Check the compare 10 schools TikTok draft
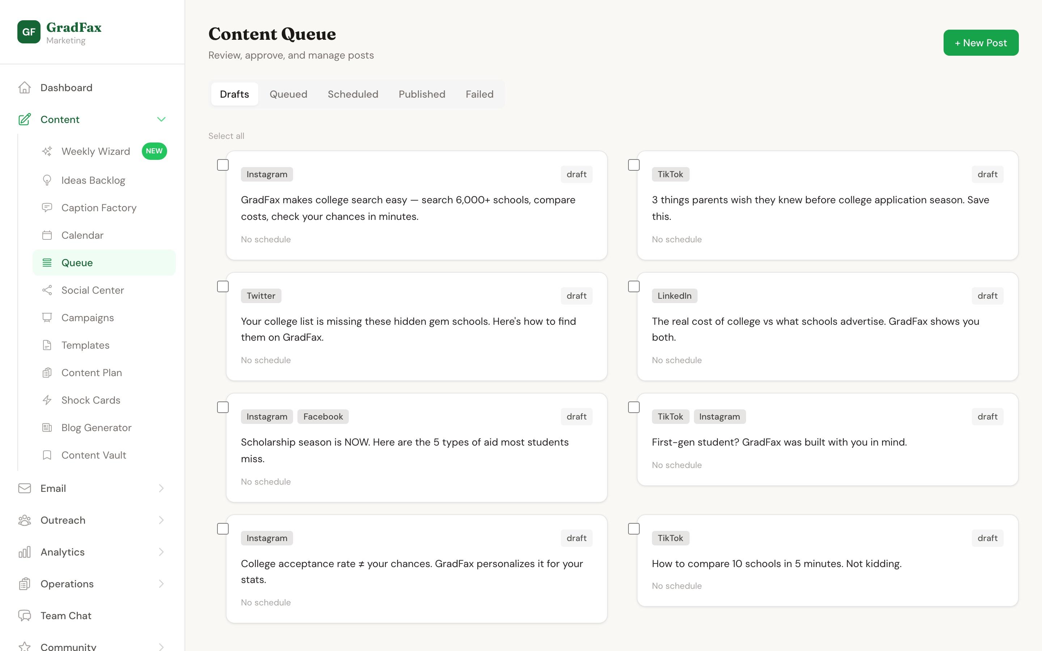 click(634, 529)
